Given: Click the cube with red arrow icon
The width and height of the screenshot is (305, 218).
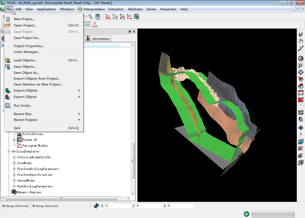Looking at the screenshot, I should tap(301, 149).
